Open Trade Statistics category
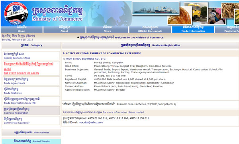The width and height of the screenshot is (239, 144). [x=31, y=91]
